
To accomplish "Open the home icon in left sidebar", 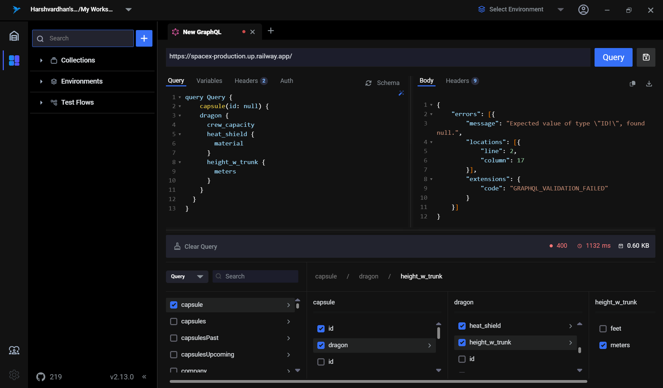I will 14,36.
